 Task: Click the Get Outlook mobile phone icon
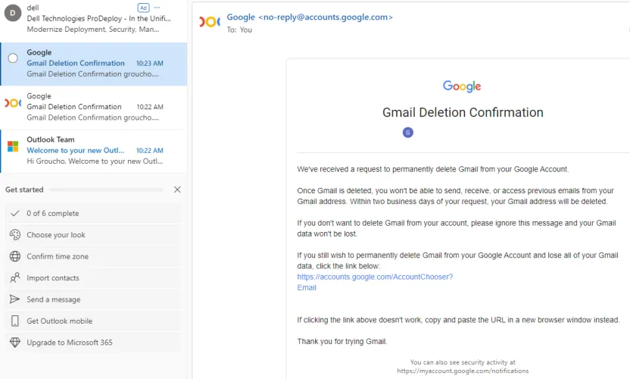[x=14, y=321]
